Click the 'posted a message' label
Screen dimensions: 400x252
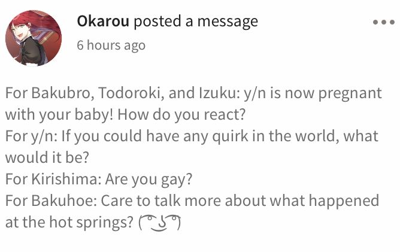tap(196, 22)
